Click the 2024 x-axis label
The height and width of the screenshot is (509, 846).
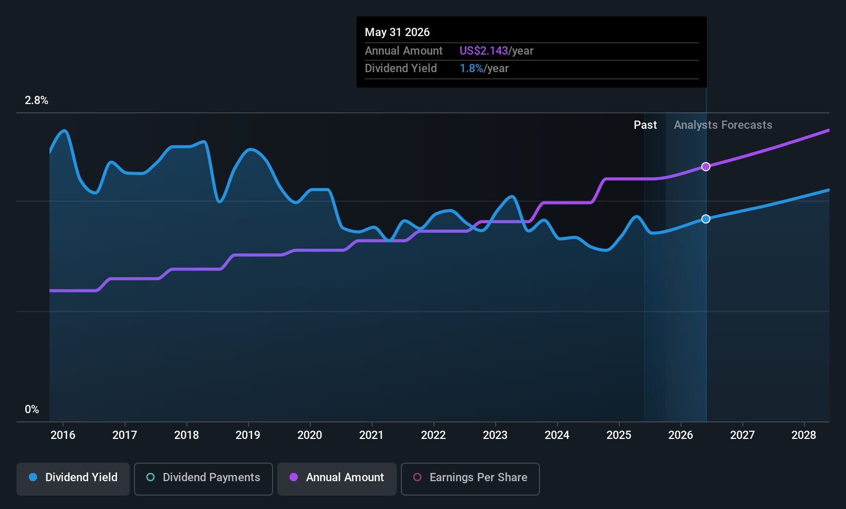point(557,435)
